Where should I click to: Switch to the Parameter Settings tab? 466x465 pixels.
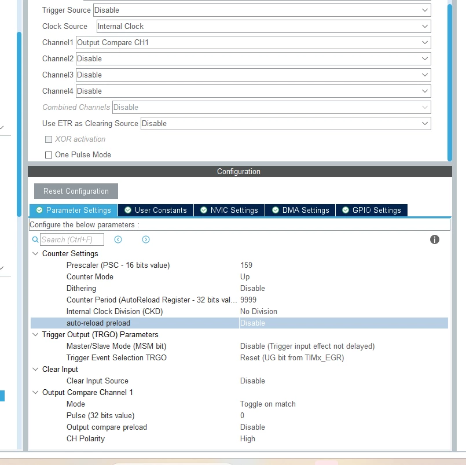(x=74, y=210)
